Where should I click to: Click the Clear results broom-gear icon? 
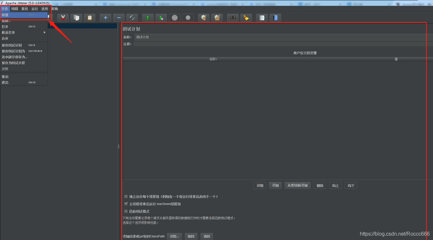[x=204, y=18]
